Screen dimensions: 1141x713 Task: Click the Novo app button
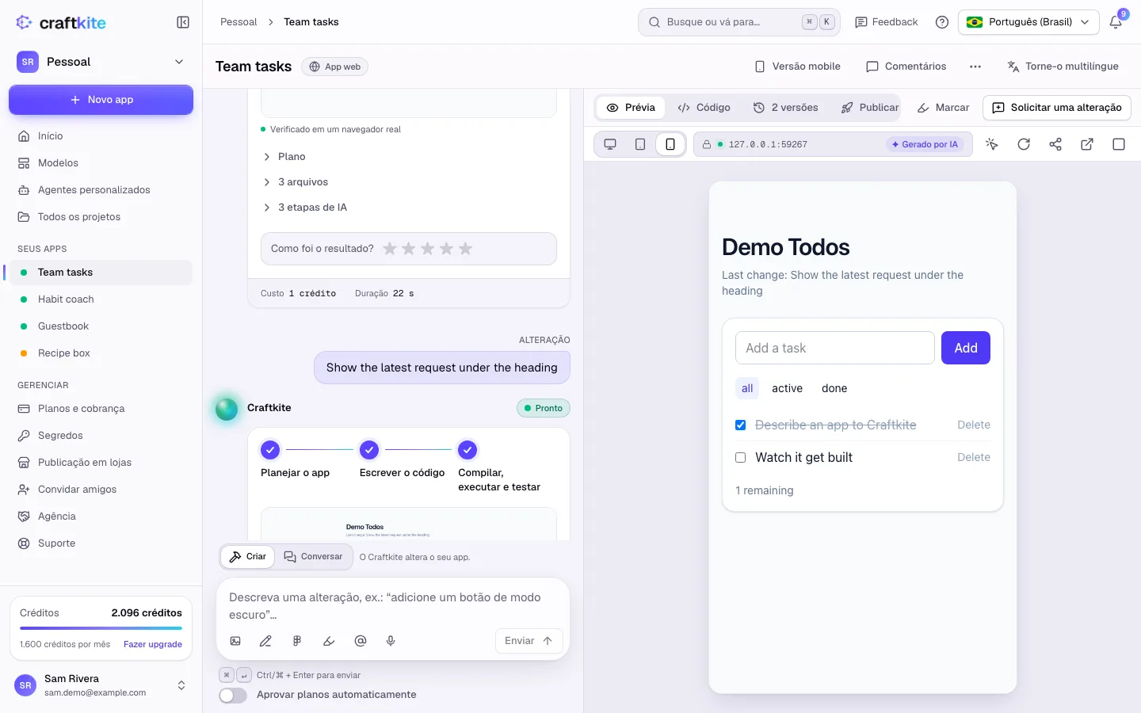(101, 100)
